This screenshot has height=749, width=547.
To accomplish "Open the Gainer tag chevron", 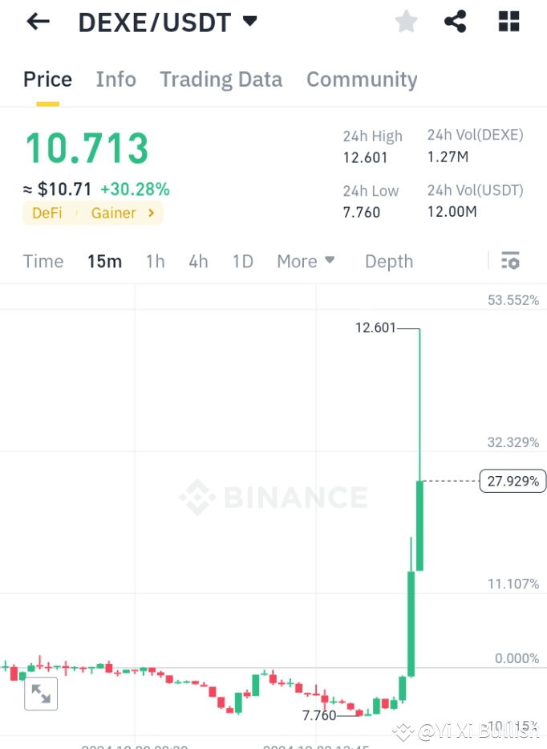I will (151, 214).
